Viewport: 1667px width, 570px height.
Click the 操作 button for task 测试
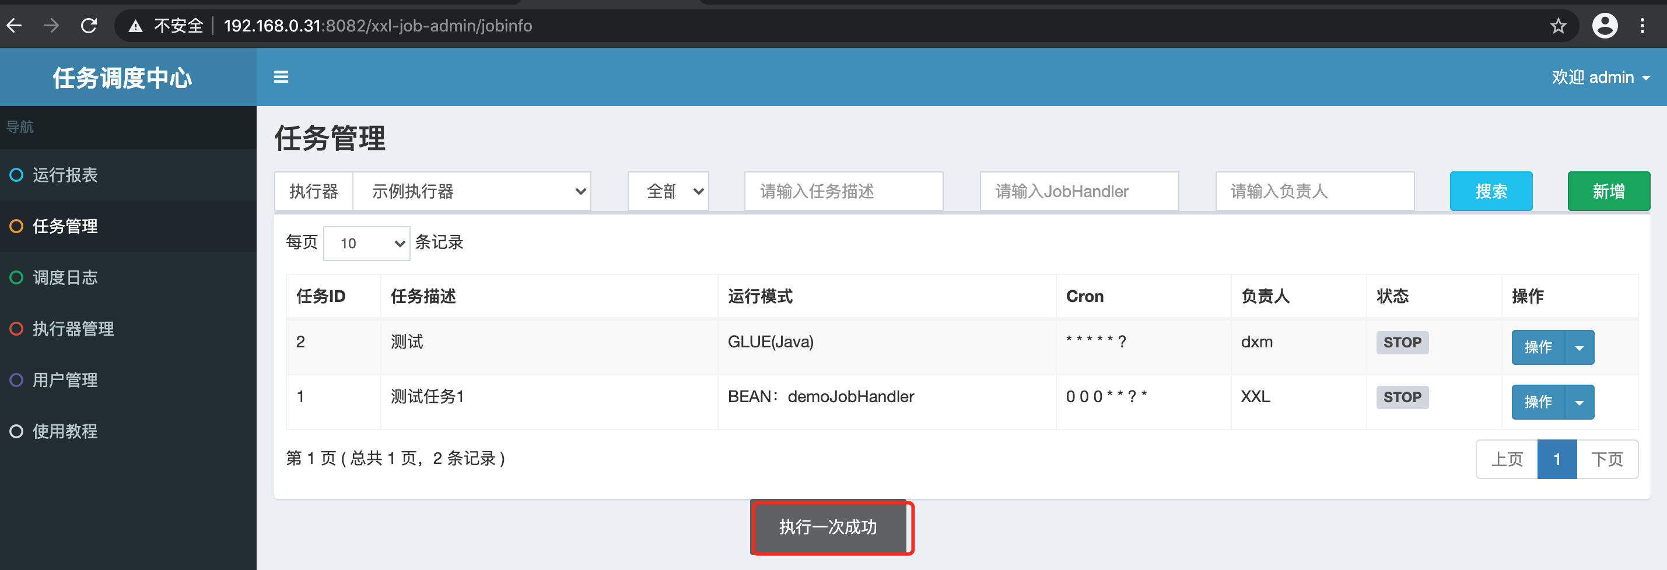(1538, 347)
